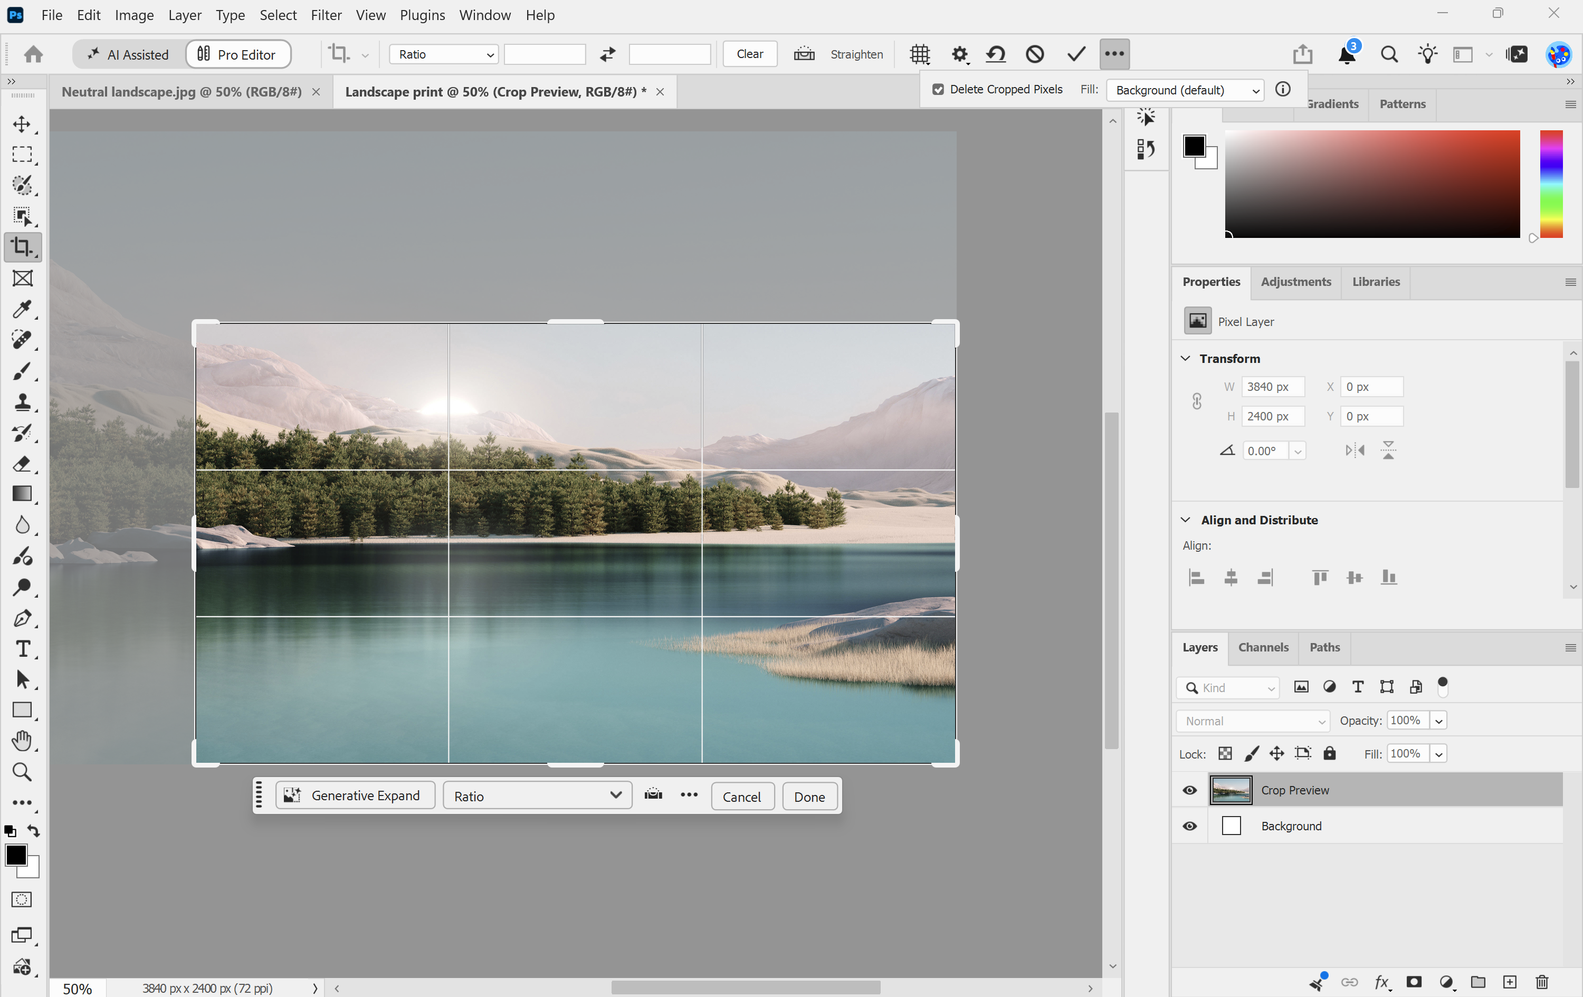Pick a color in the color field
1583x997 pixels.
point(1372,184)
